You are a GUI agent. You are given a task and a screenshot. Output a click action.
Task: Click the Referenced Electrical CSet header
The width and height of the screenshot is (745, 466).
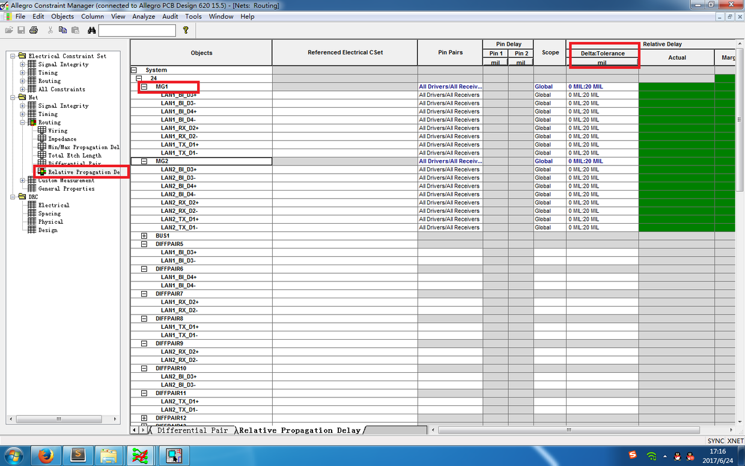[x=345, y=53]
